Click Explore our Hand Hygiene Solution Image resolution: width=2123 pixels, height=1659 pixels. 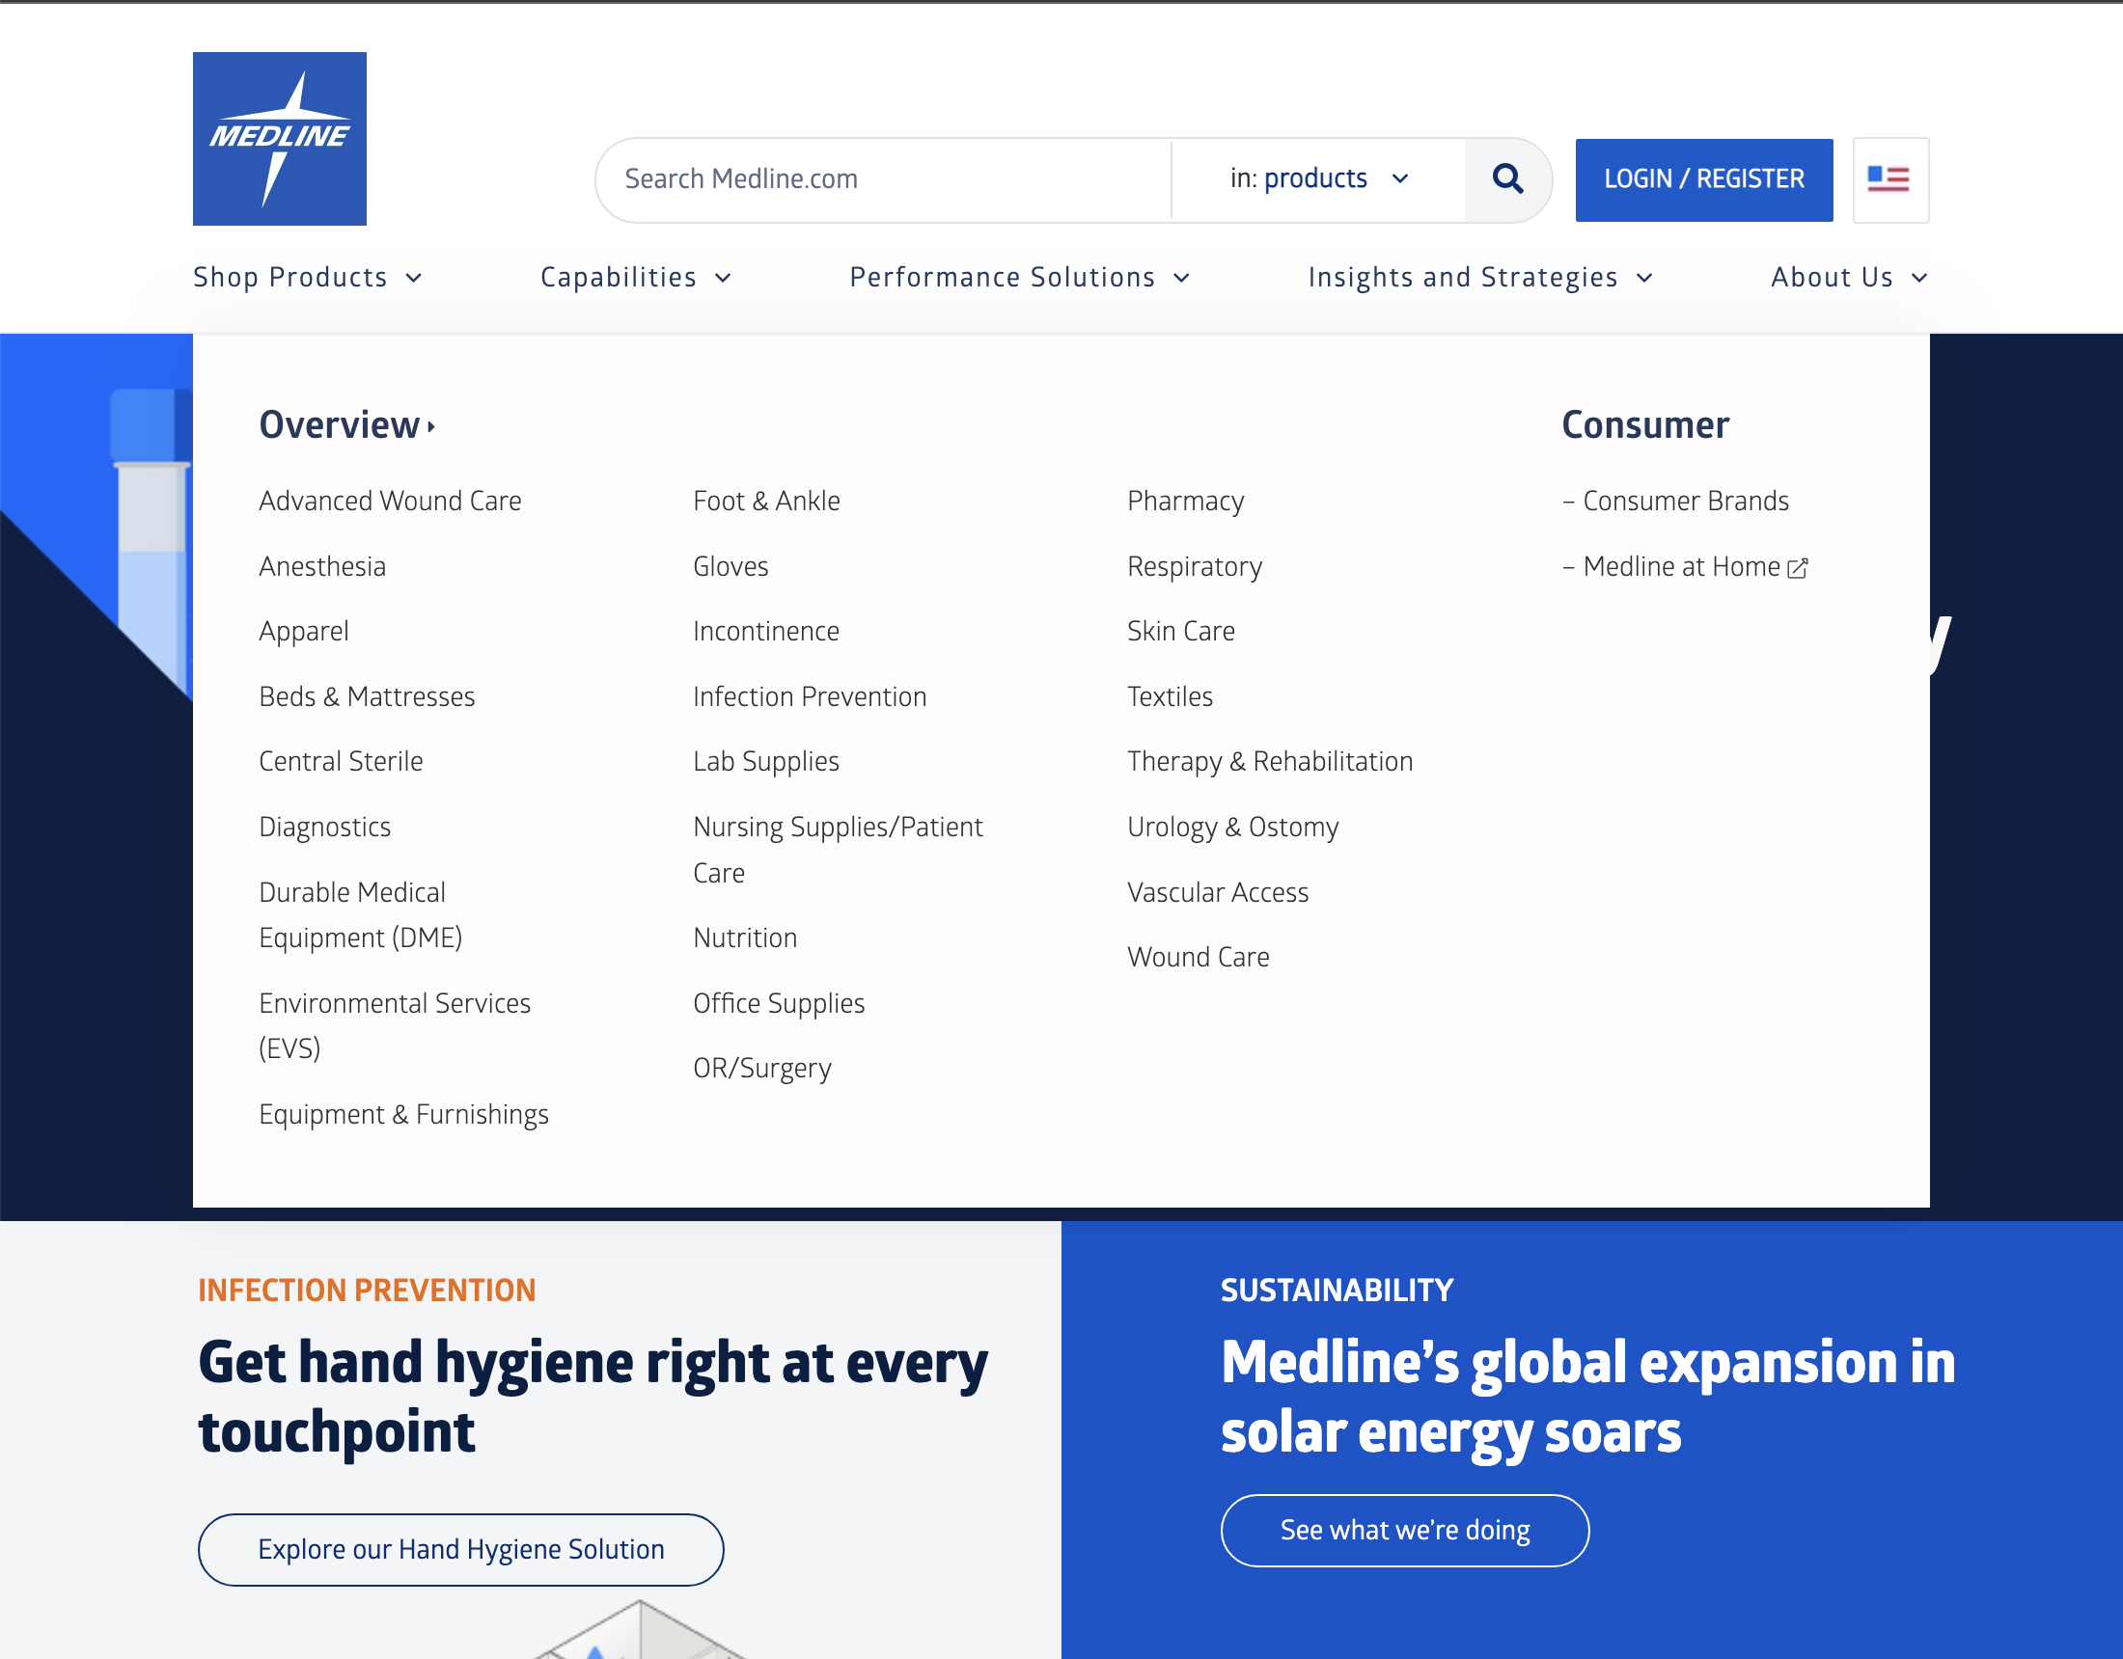pyautogui.click(x=460, y=1549)
